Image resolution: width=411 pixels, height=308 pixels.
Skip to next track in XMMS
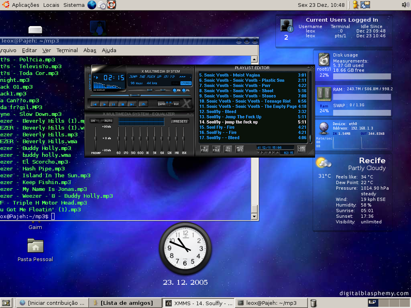132,104
